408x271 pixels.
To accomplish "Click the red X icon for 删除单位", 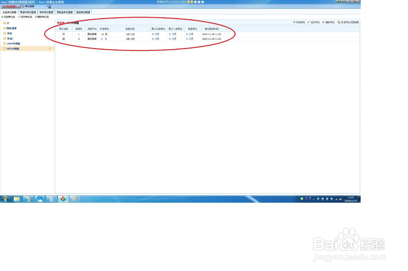I will pyautogui.click(x=323, y=22).
